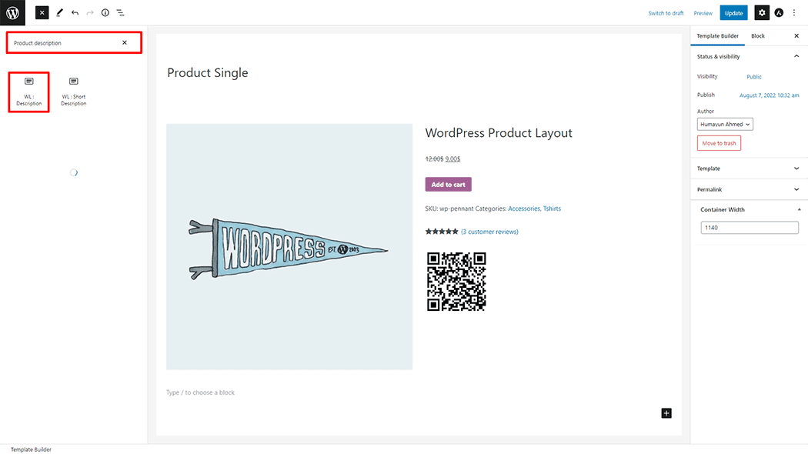The height and width of the screenshot is (454, 808).
Task: Insert the WL : Description block
Action: pyautogui.click(x=29, y=92)
